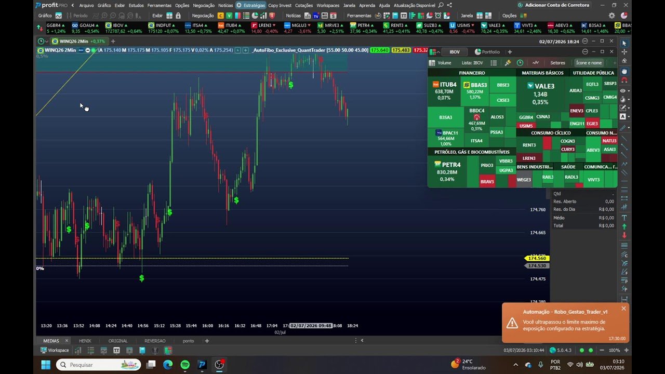Click the orange C buy icon in Negociação
The width and height of the screenshot is (665, 374).
click(x=221, y=16)
